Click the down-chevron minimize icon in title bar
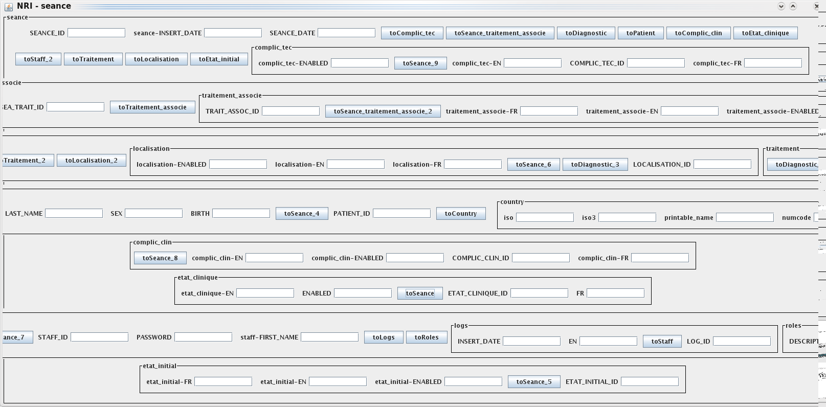826x407 pixels. [x=781, y=6]
